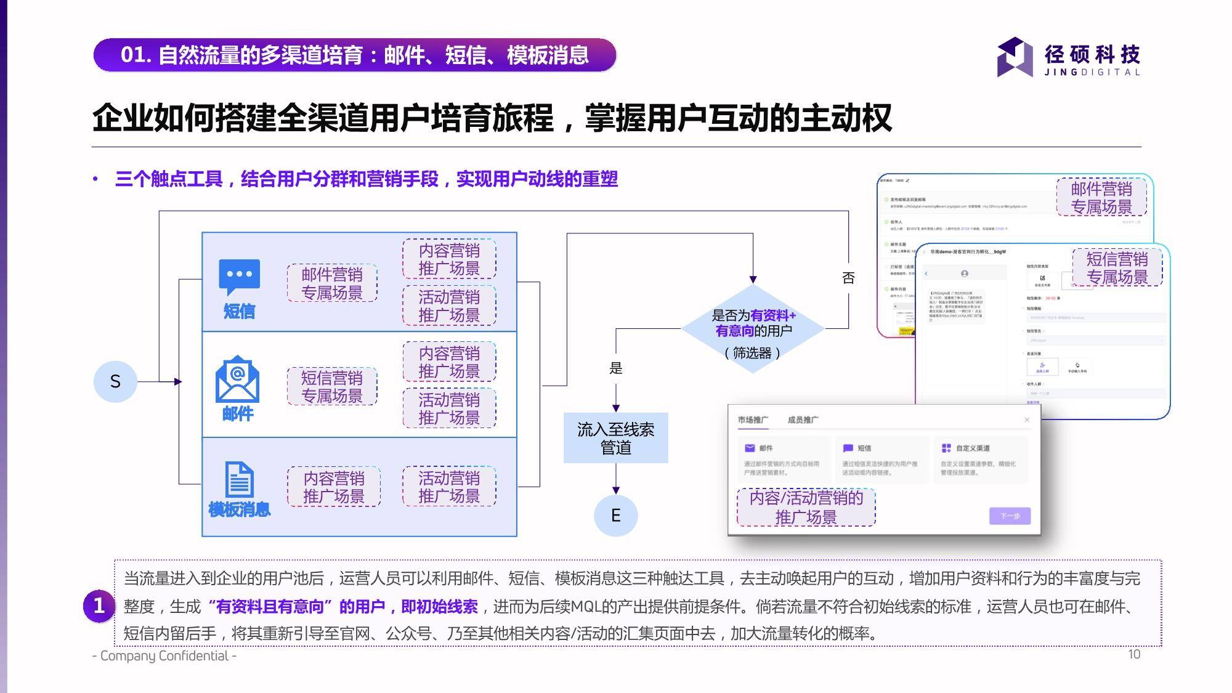Image resolution: width=1232 pixels, height=693 pixels.
Task: Select the 自定义内容 SMS content type option
Action: (1042, 280)
